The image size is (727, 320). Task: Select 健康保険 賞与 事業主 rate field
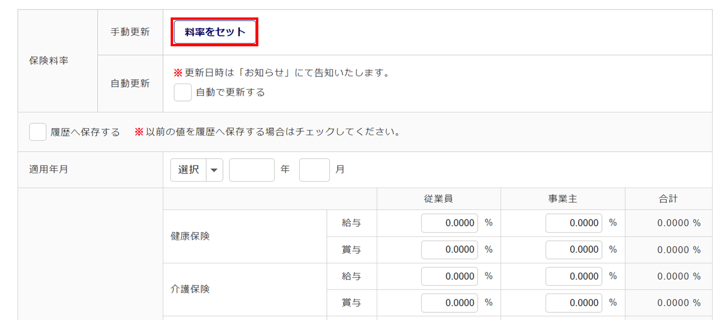pos(574,250)
